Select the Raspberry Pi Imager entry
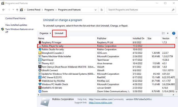Viewport: 178px width, 107px height. [x=51, y=42]
